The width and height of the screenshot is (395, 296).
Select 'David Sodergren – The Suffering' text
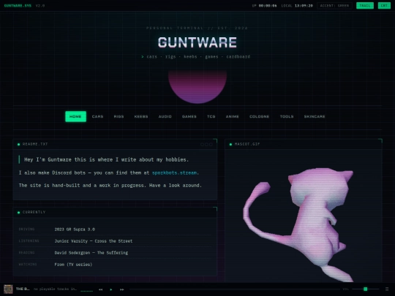91,253
